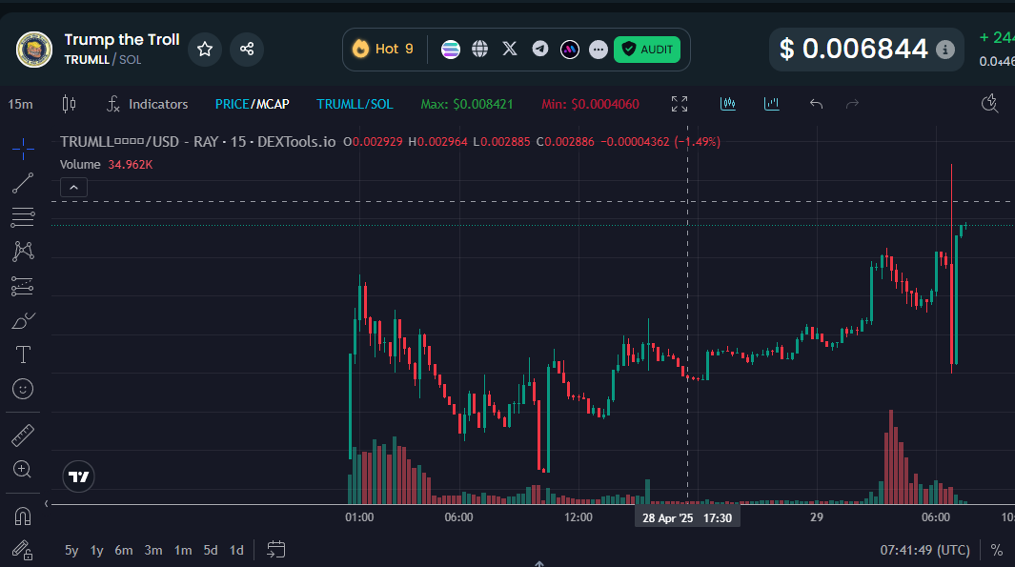Image resolution: width=1015 pixels, height=567 pixels.
Task: Click the Volume 34.962K indicator legend
Action: point(106,165)
